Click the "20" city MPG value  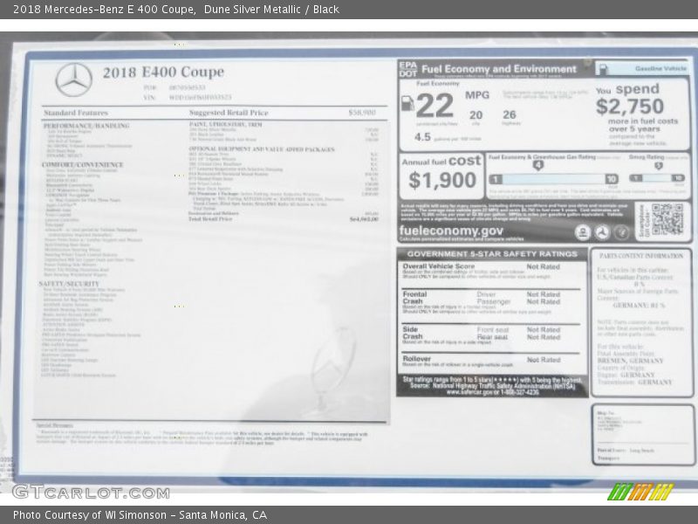pos(476,115)
